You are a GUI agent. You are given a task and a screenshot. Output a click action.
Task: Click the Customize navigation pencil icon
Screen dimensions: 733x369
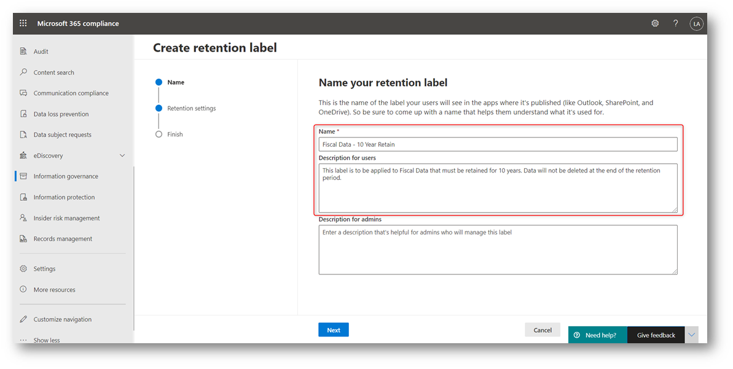[x=23, y=319]
